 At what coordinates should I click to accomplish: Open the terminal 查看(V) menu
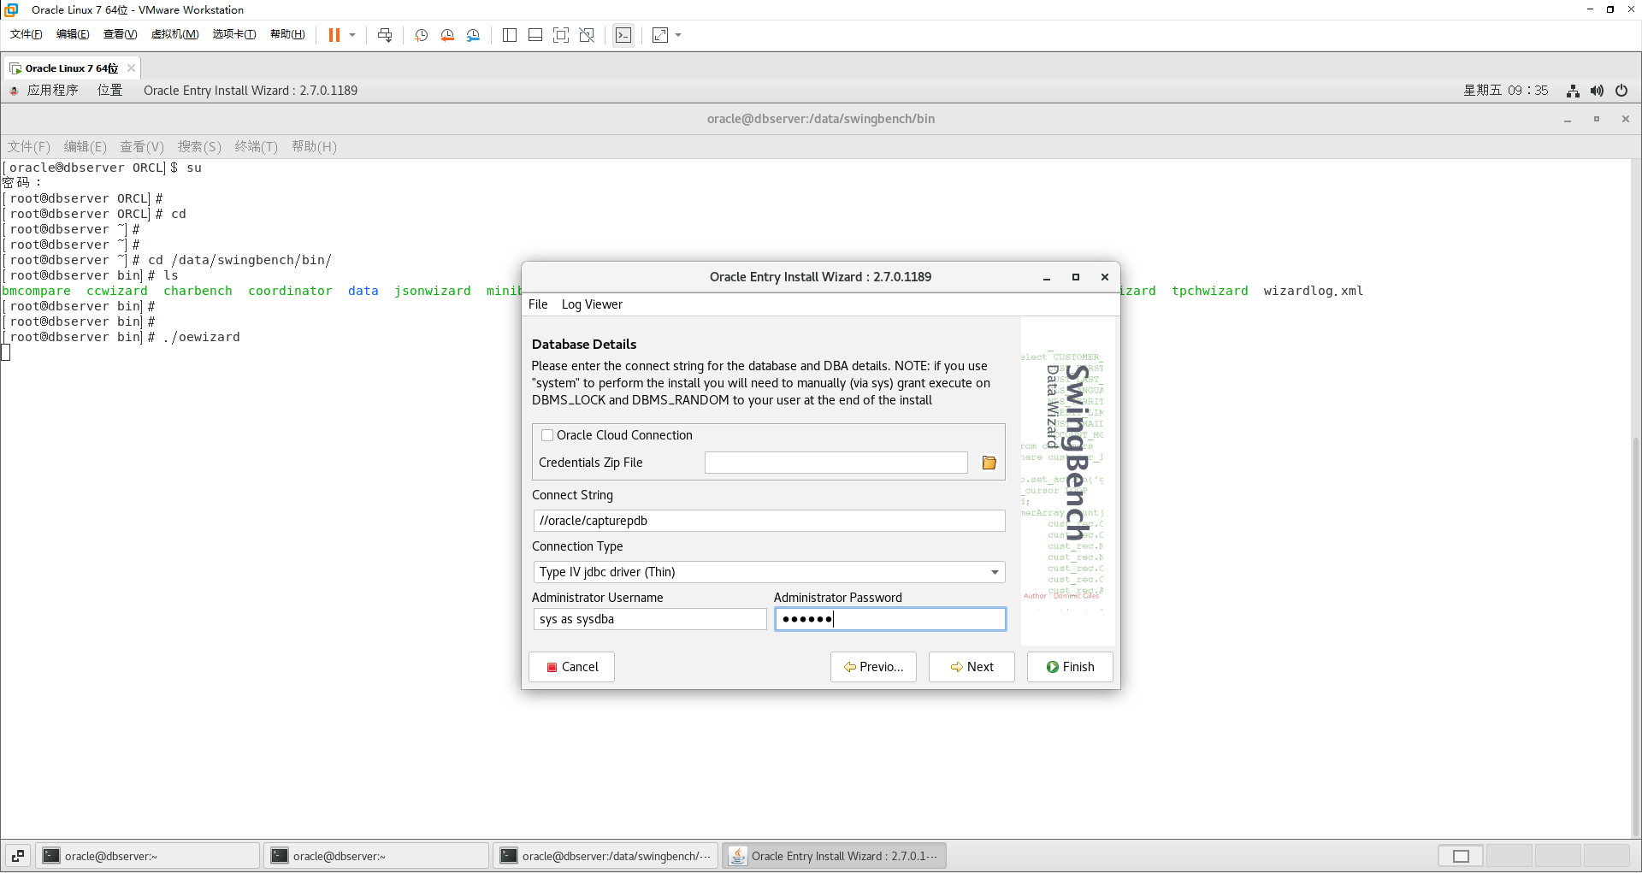point(142,147)
